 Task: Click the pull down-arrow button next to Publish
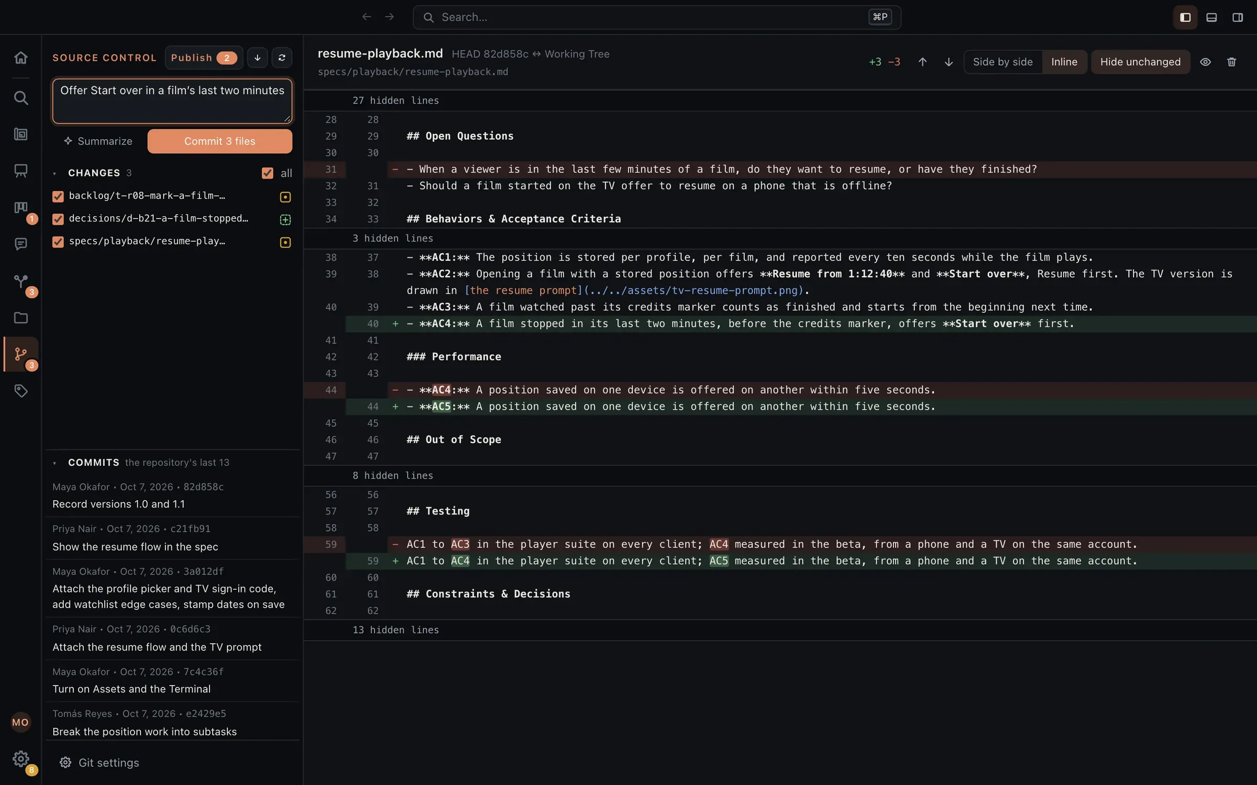tap(257, 58)
